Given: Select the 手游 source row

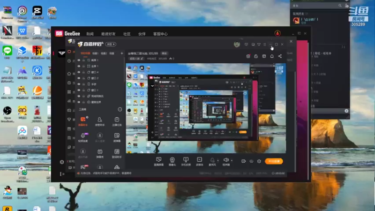Looking at the screenshot, I should 100,84.
